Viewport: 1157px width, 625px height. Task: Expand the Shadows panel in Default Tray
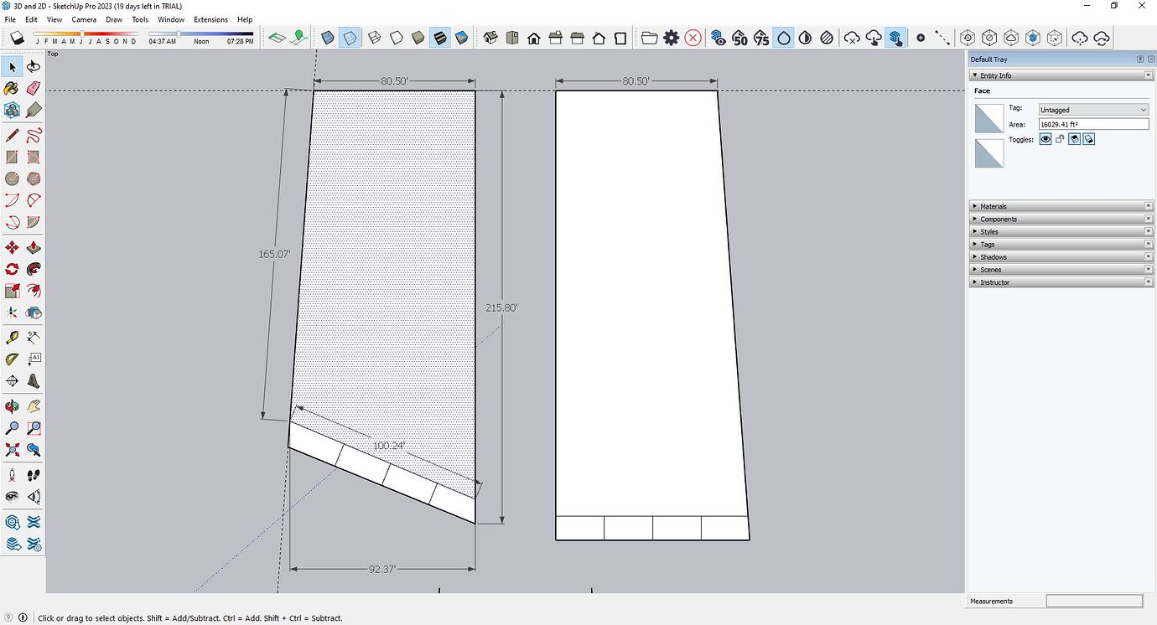pyautogui.click(x=994, y=256)
